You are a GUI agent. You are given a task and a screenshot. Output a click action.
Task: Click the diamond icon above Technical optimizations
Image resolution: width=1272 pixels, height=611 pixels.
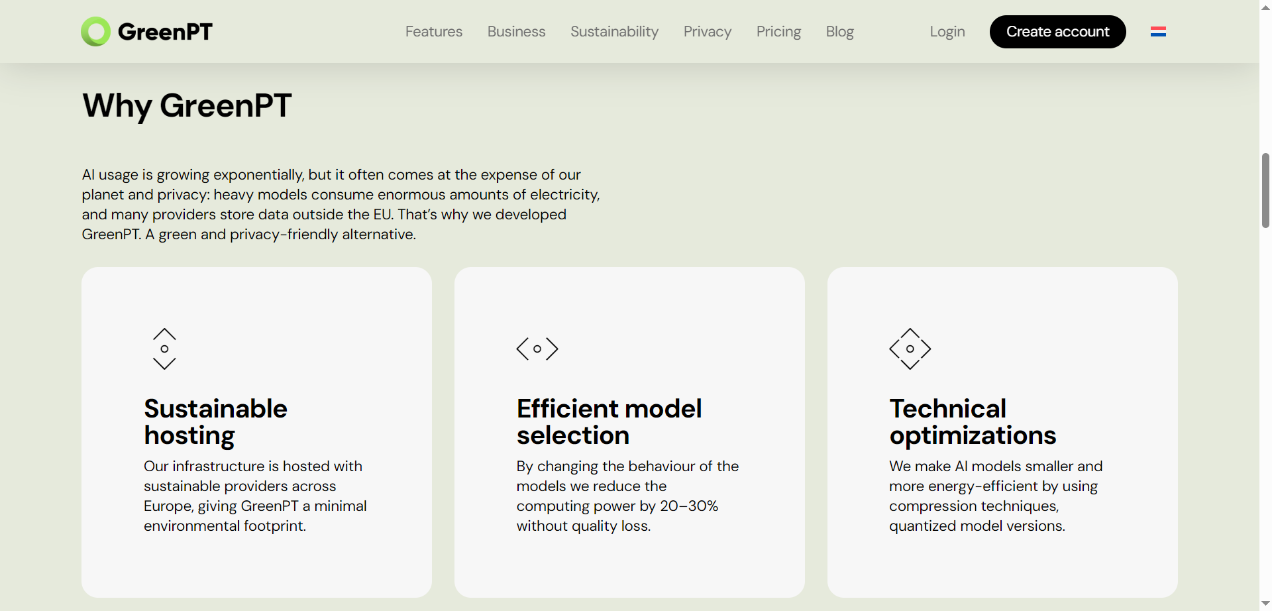(910, 349)
